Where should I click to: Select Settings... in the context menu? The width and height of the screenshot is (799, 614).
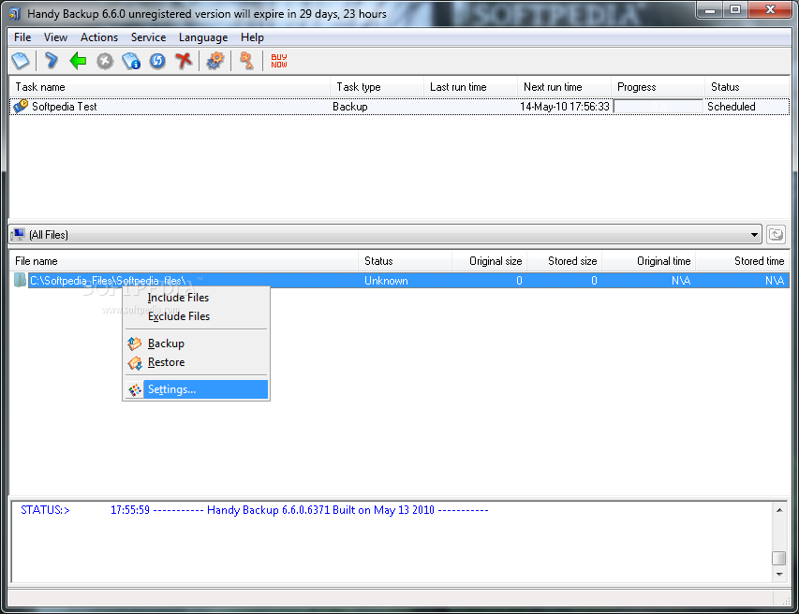(196, 389)
